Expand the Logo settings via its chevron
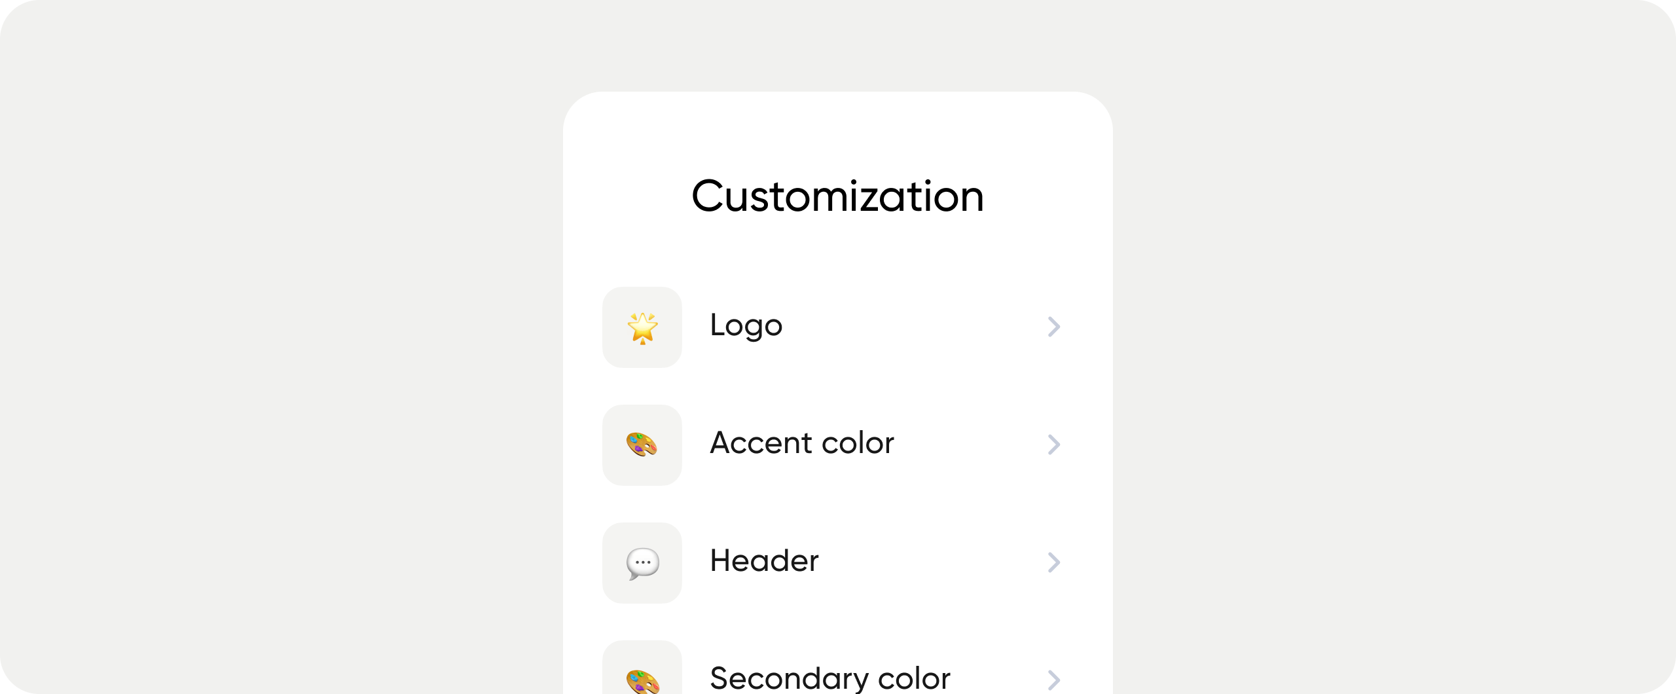 coord(1053,326)
